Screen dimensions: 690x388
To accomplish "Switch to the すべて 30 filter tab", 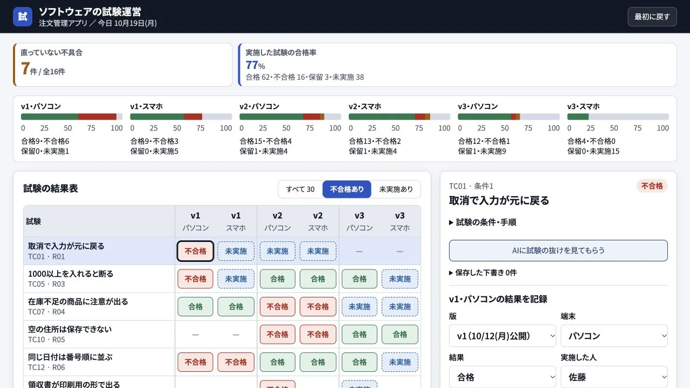I will coord(300,189).
